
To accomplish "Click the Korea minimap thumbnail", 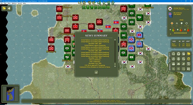I will pyautogui.click(x=10, y=94).
